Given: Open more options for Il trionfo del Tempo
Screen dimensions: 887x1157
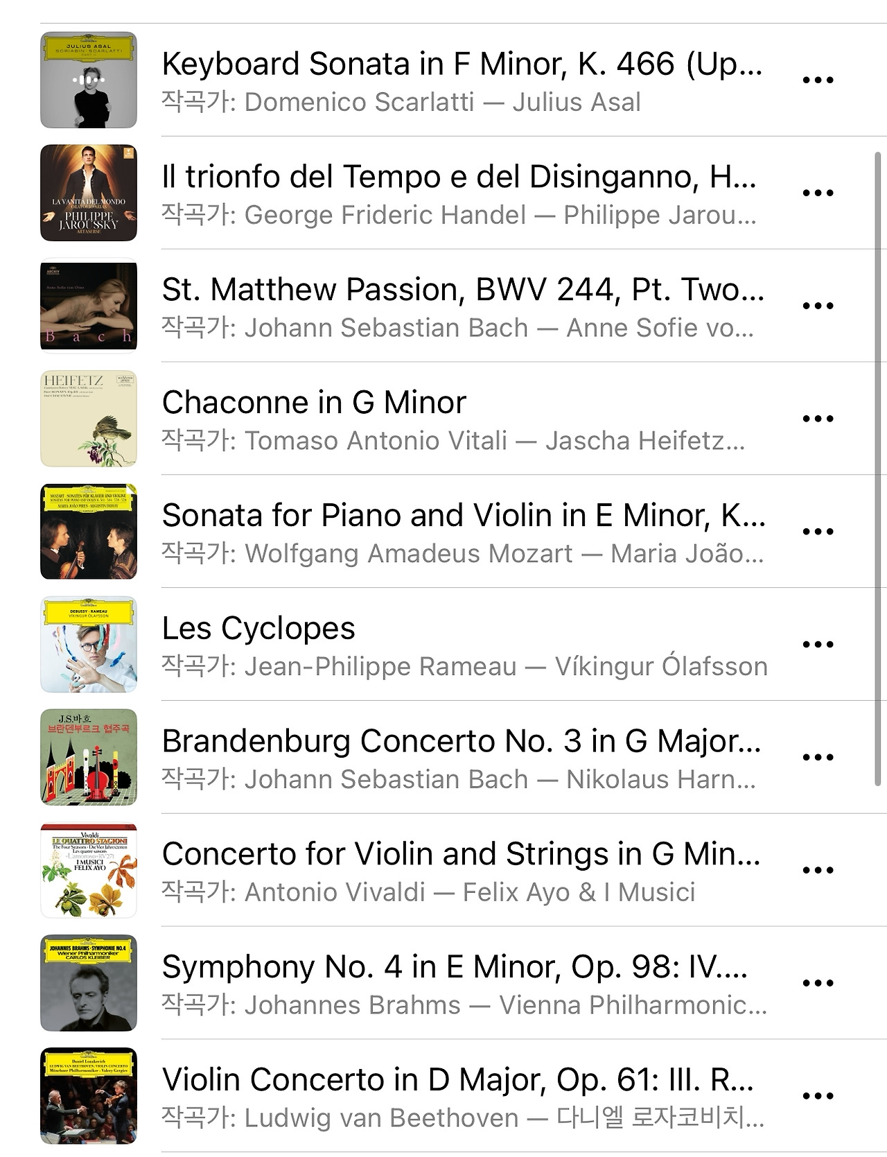Looking at the screenshot, I should [x=818, y=193].
